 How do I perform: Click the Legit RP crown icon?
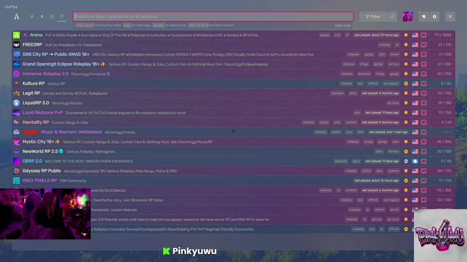[16, 93]
